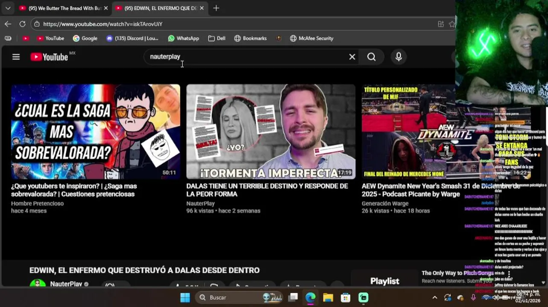Open Task View on the taskbar
Image resolution: width=548 pixels, height=307 pixels.
[293, 298]
